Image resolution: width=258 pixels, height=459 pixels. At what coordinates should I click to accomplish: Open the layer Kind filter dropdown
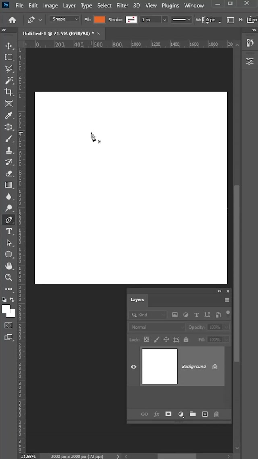(x=148, y=315)
